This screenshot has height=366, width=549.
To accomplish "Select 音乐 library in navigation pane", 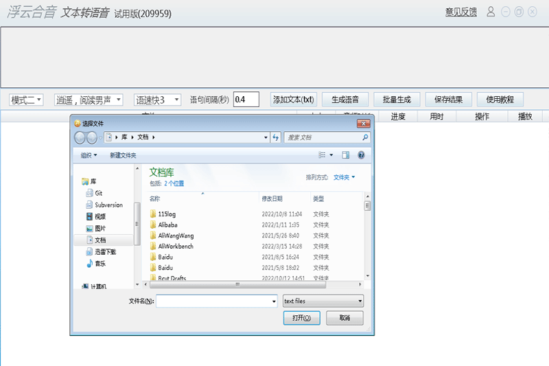I will point(96,264).
